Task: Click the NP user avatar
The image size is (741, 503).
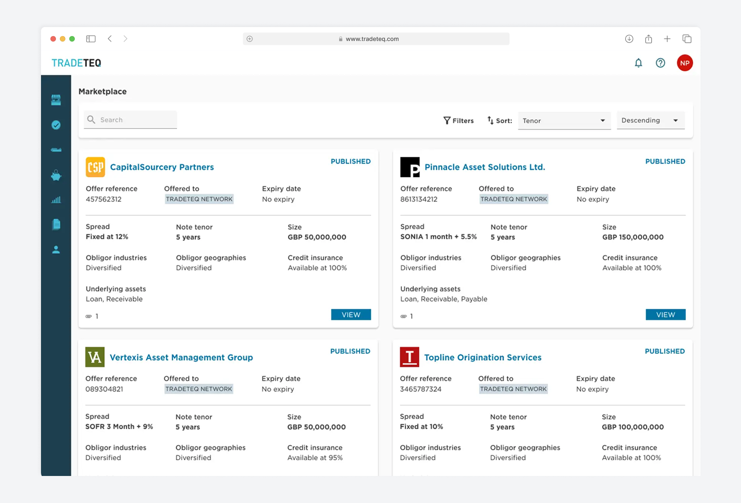Action: point(685,63)
